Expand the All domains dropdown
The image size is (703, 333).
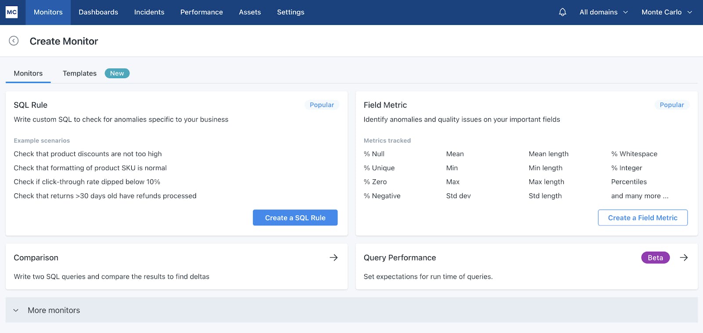click(603, 12)
